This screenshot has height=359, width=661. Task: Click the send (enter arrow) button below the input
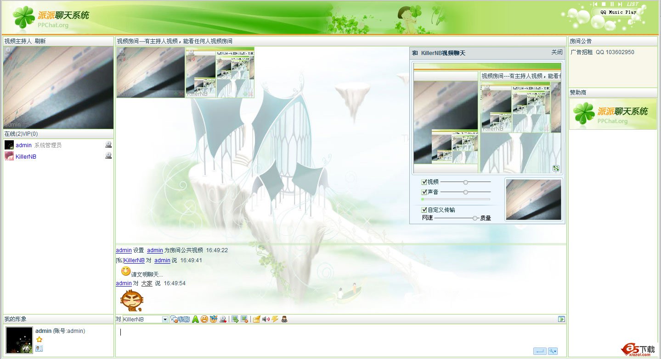tap(540, 351)
